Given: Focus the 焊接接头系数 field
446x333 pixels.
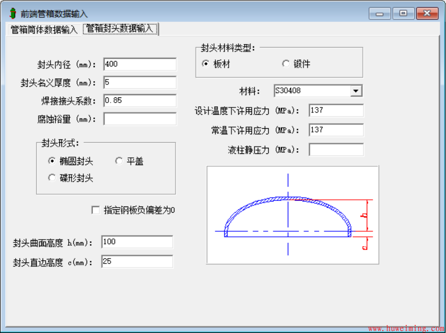Looking at the screenshot, I should 140,101.
